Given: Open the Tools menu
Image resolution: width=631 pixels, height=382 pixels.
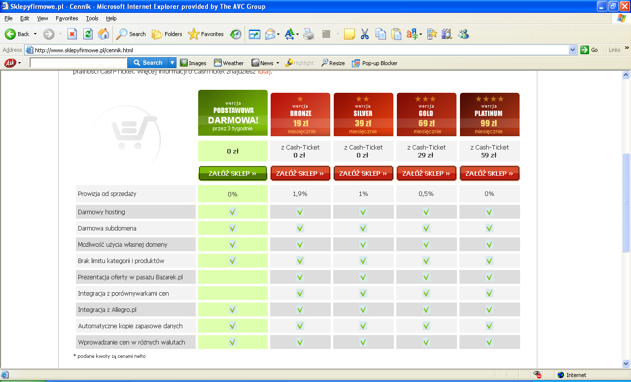Looking at the screenshot, I should [92, 18].
